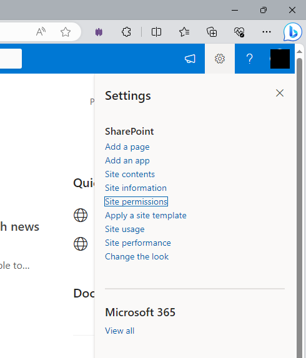Open Site information
The image size is (306, 358).
tap(136, 188)
